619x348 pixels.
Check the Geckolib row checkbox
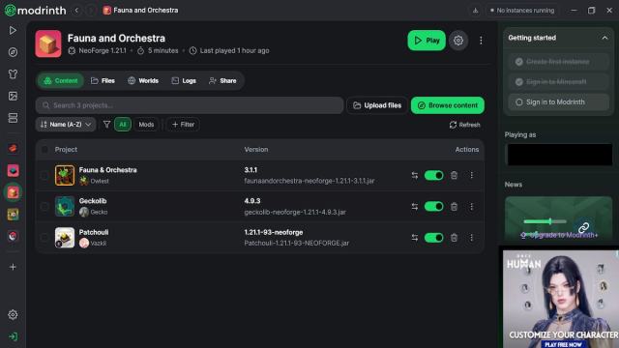[x=44, y=206]
